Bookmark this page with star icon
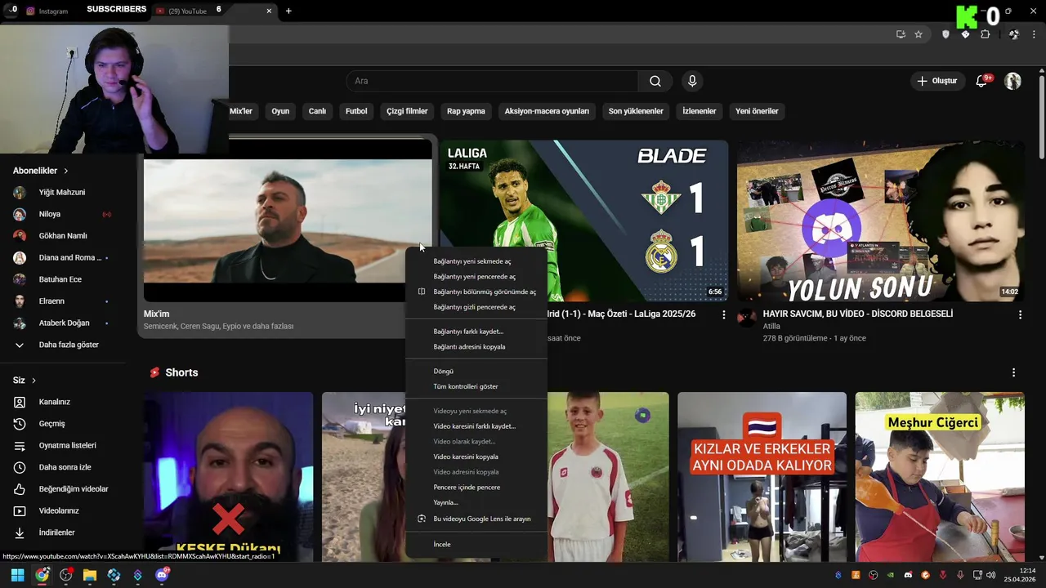1046x588 pixels. click(919, 34)
